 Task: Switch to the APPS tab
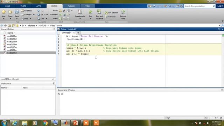pos(38,6)
